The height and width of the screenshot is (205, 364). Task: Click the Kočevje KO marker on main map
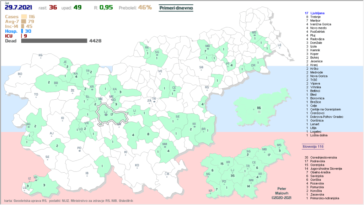[137, 165]
